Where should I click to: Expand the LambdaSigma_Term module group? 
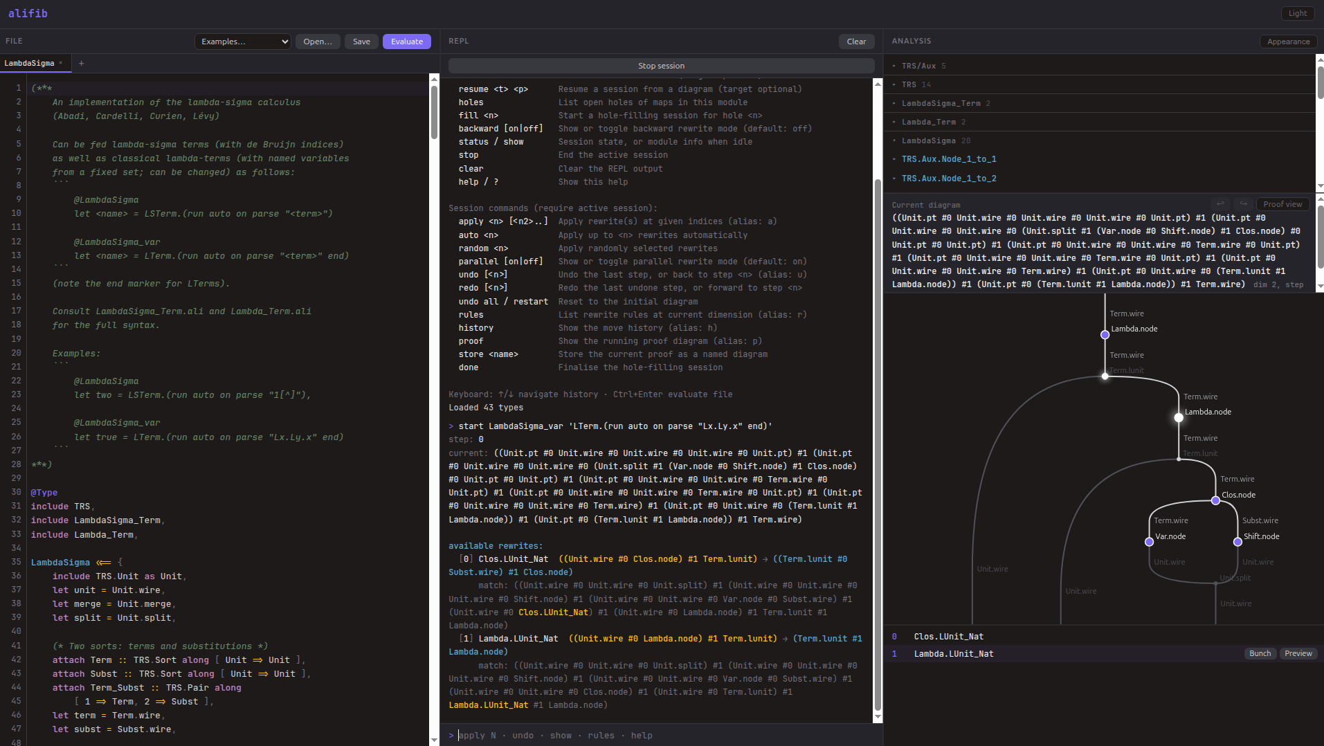[1099, 103]
